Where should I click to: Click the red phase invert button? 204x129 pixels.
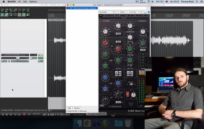pyautogui.click(x=128, y=94)
